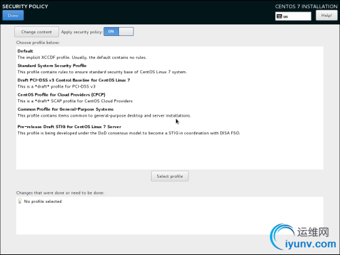Toggle the Apply security policy switch
The image size is (340, 255).
click(118, 31)
